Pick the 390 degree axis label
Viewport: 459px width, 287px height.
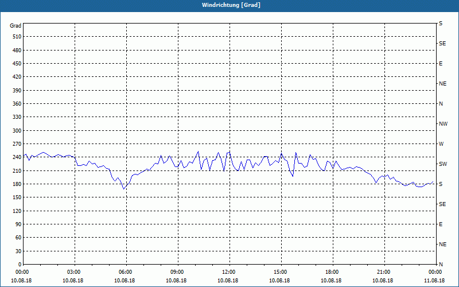coord(17,91)
